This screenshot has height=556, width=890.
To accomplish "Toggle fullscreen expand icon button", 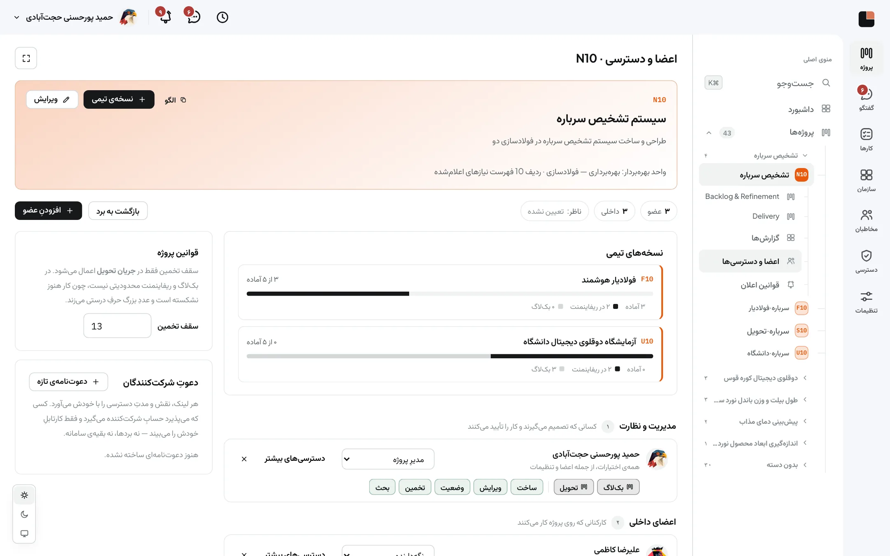I will [x=26, y=58].
